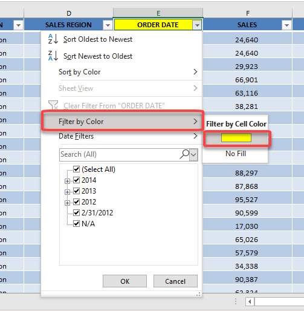Open the ORDER DATE filter dropdown arrow
The width and height of the screenshot is (304, 311).
pos(197,25)
